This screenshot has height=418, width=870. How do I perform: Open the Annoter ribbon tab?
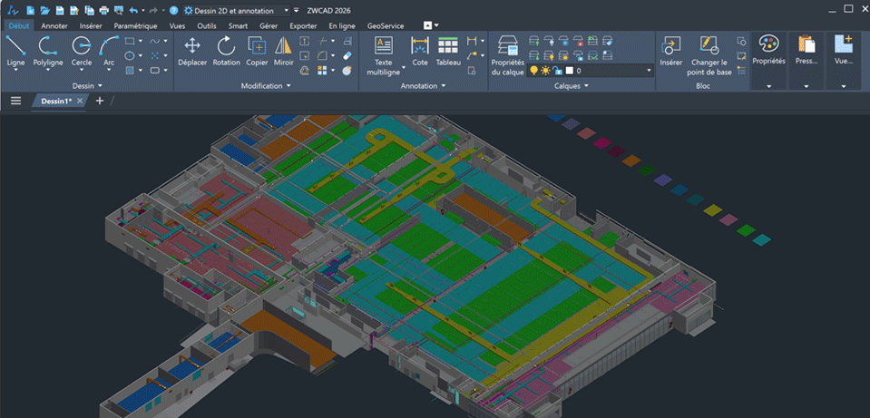(x=54, y=25)
